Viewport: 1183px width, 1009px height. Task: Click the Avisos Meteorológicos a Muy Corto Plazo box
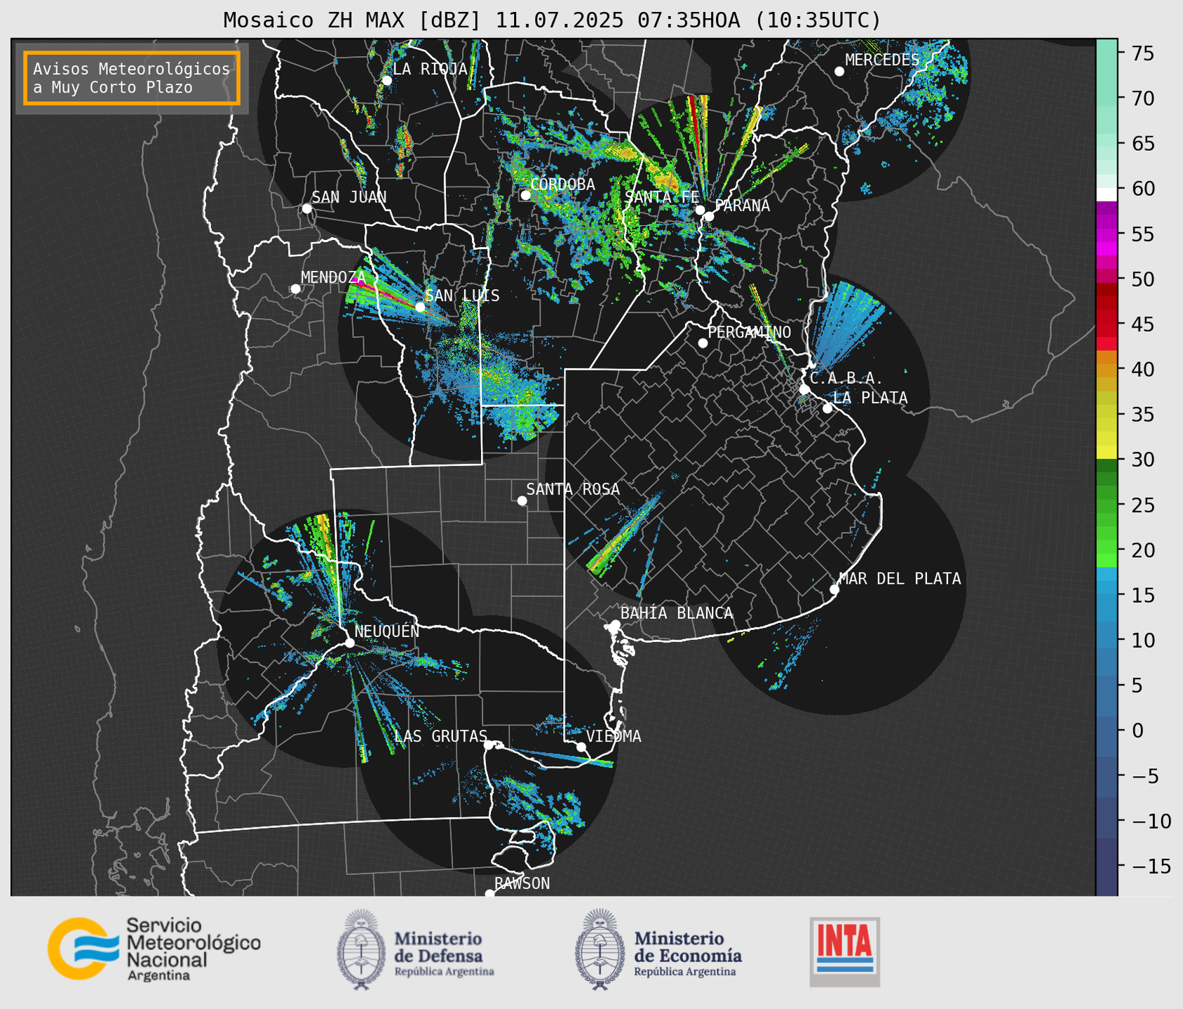(x=132, y=78)
